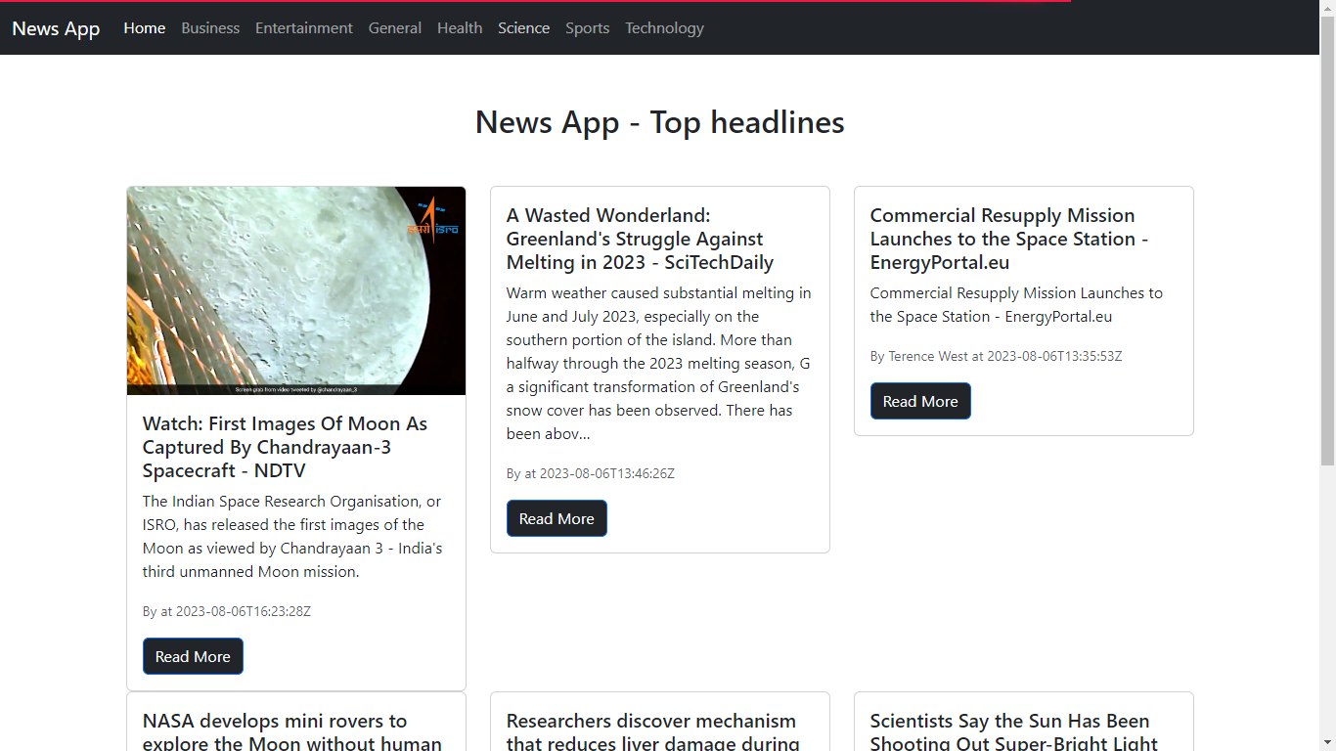Switch to the Science category
The width and height of the screenshot is (1336, 751).
click(x=523, y=28)
